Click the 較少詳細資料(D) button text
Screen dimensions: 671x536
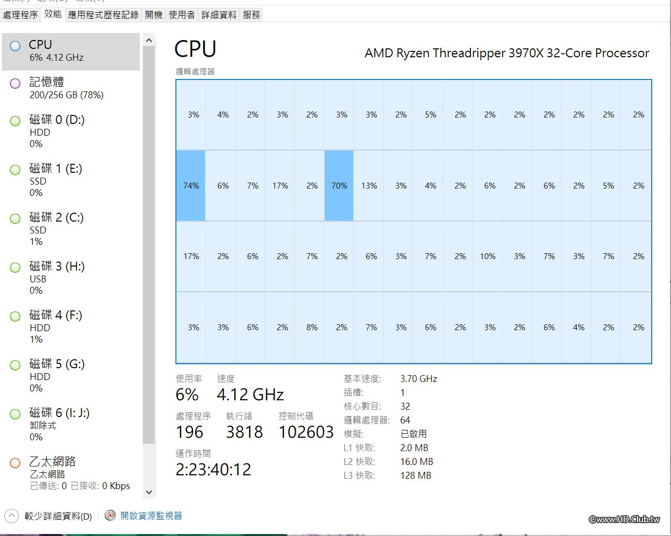(x=58, y=516)
